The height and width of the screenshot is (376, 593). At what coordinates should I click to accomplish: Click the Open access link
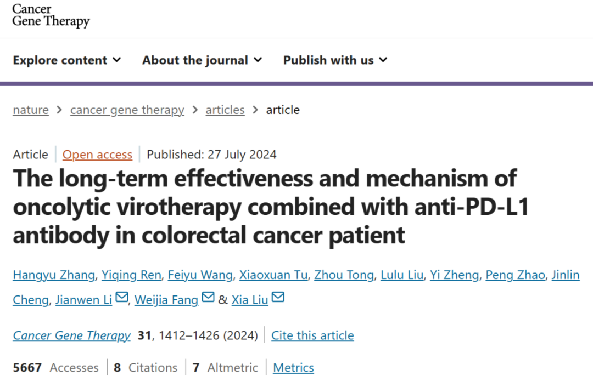pos(97,155)
